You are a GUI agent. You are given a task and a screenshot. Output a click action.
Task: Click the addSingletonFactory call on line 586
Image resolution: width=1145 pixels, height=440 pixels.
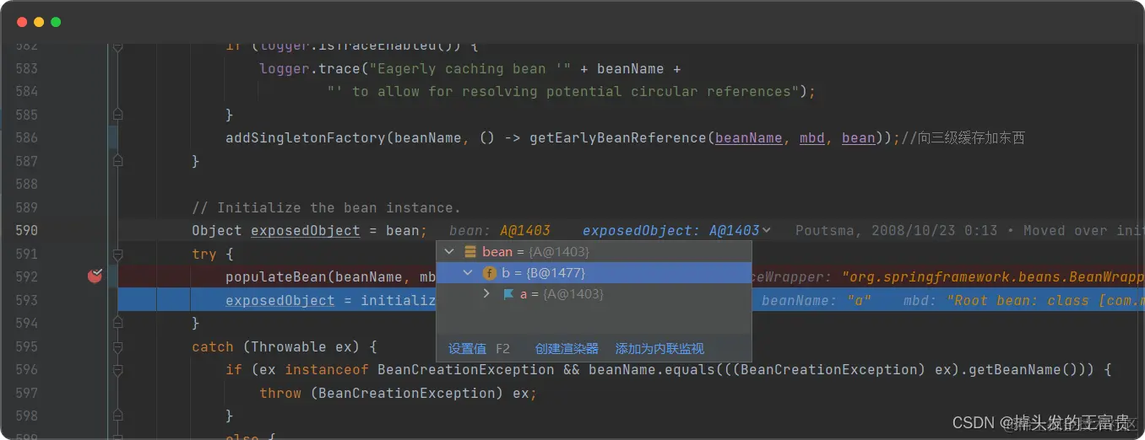pyautogui.click(x=306, y=137)
